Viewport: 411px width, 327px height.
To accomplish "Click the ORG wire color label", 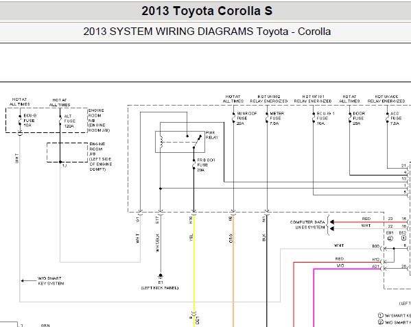I will click(231, 239).
